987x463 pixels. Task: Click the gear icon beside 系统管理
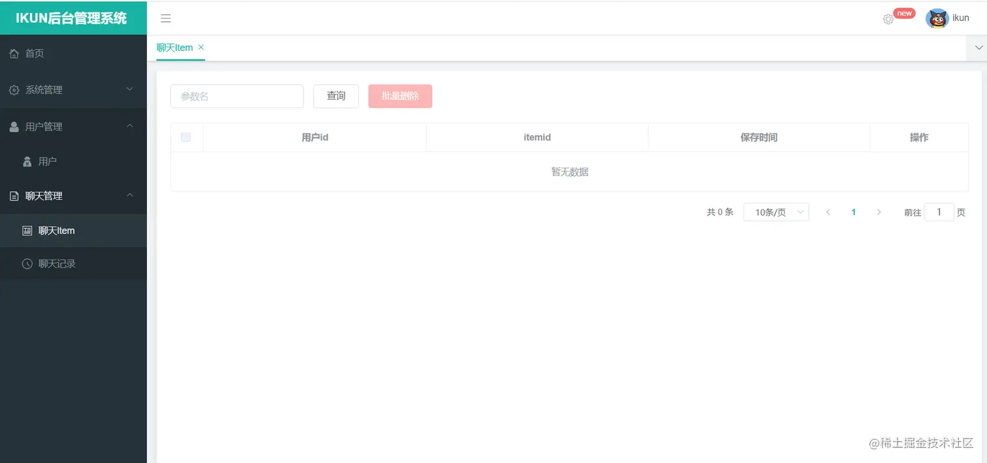click(x=14, y=90)
